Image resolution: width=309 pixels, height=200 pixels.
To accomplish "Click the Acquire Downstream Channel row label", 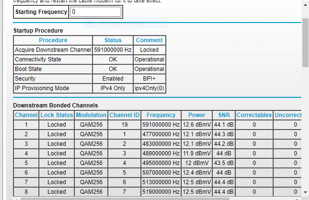I will click(x=53, y=50).
